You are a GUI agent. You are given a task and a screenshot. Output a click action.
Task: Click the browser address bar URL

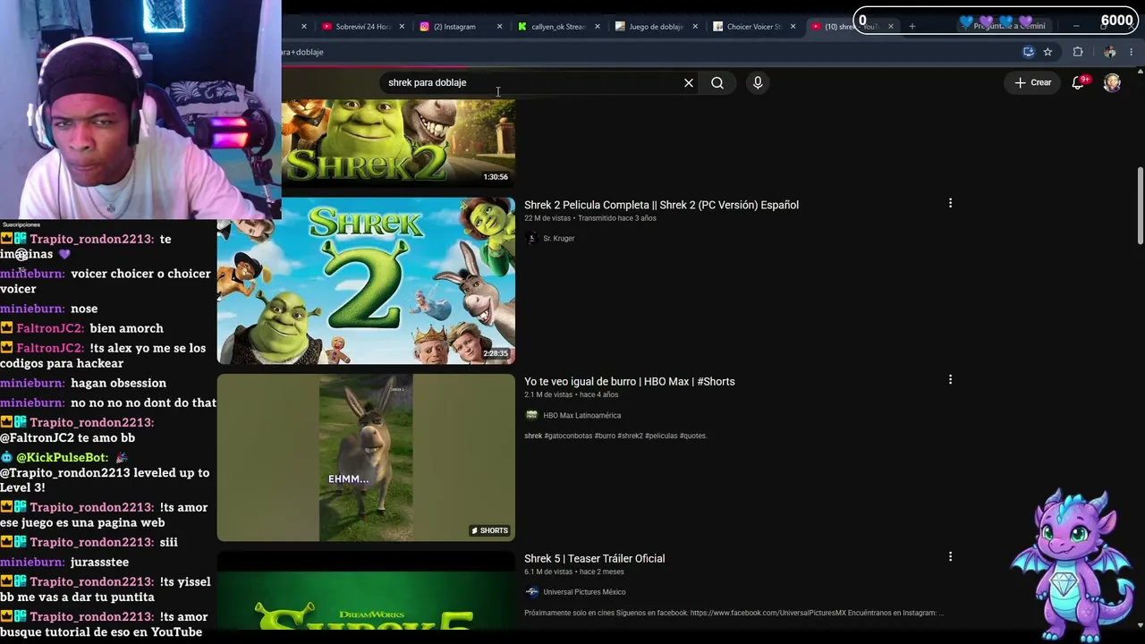coord(301,52)
